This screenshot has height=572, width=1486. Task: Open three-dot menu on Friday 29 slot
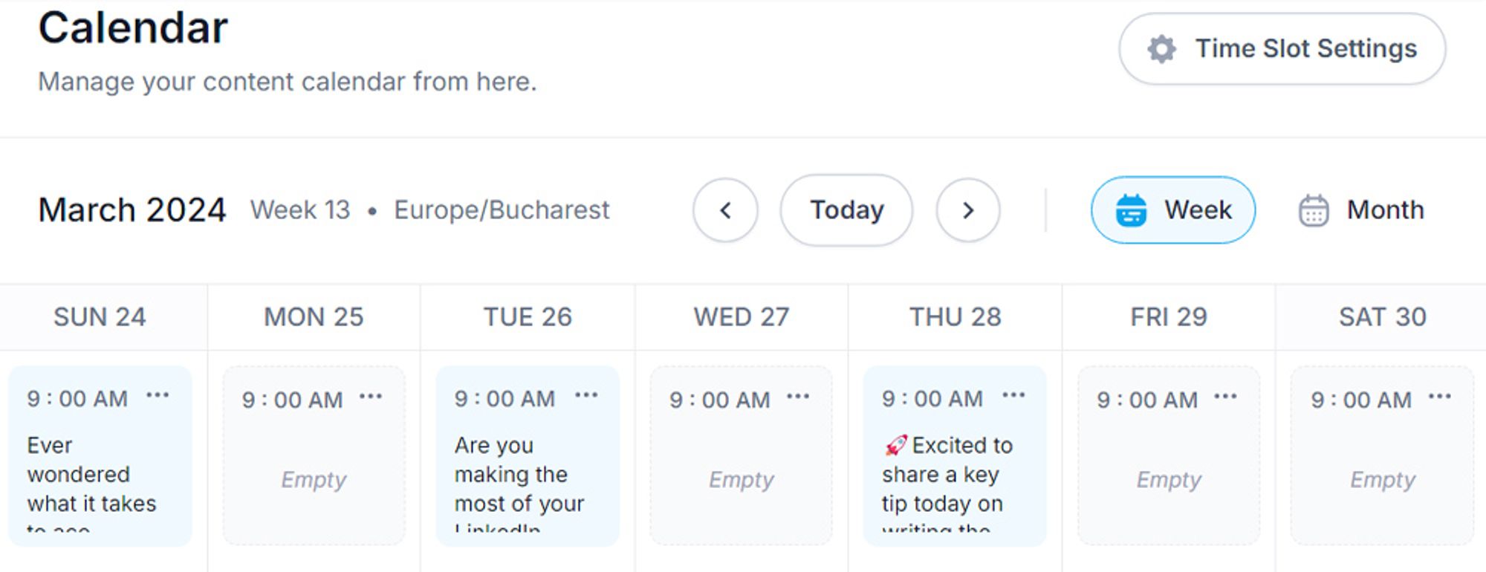[1225, 397]
